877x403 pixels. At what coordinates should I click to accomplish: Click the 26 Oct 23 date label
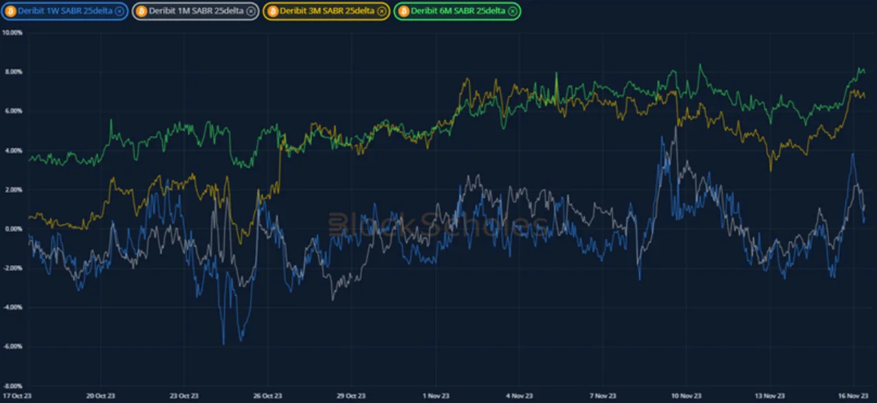268,396
